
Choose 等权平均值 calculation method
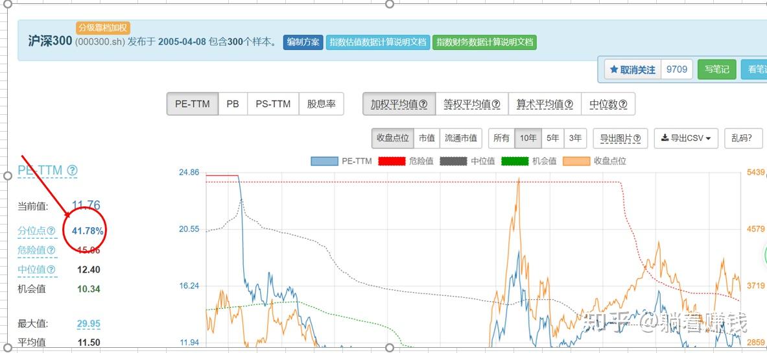471,104
